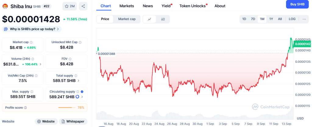Set chart range to 1D
This screenshot has width=312, height=127.
click(x=244, y=19)
